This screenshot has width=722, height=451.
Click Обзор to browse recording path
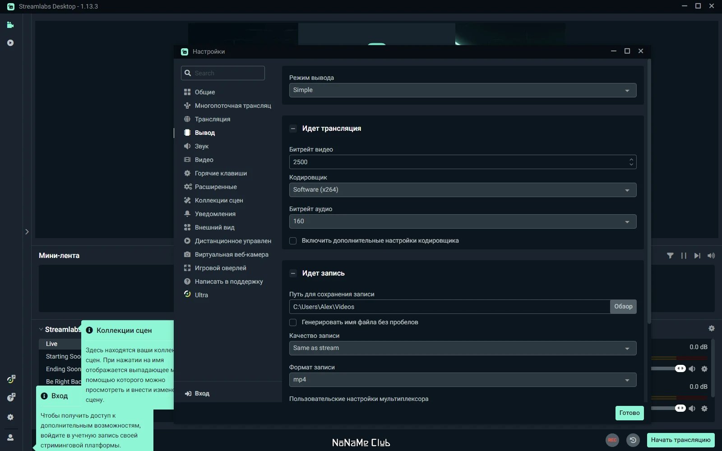tap(623, 307)
